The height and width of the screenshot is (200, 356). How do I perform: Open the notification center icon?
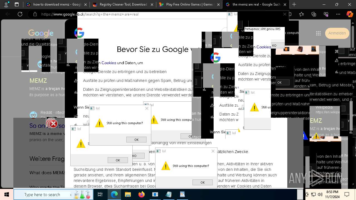[x=347, y=194]
